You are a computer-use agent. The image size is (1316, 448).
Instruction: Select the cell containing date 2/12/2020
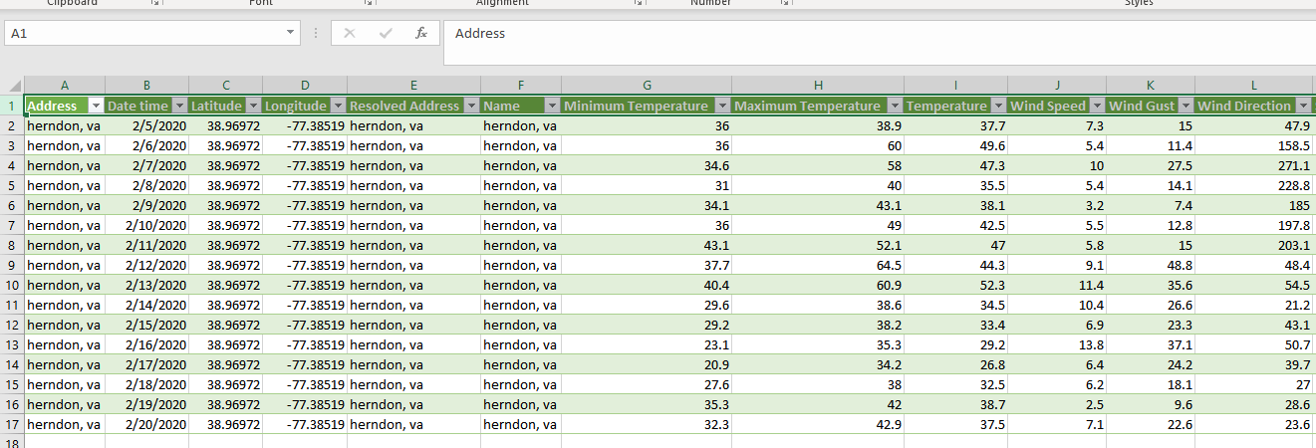[x=146, y=265]
